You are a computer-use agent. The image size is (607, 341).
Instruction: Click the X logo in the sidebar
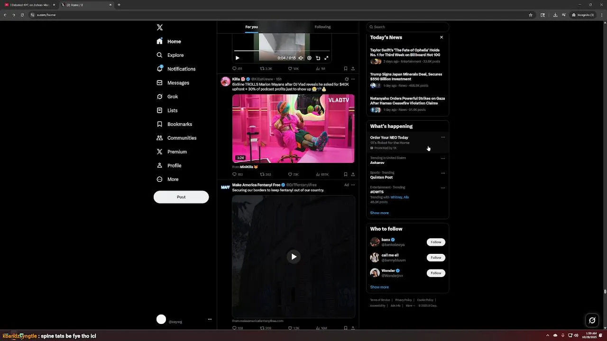click(x=160, y=27)
